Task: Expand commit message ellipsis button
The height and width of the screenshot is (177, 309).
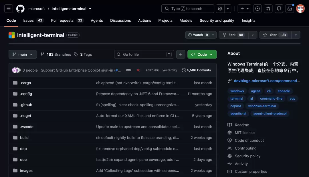Action: coord(128,70)
